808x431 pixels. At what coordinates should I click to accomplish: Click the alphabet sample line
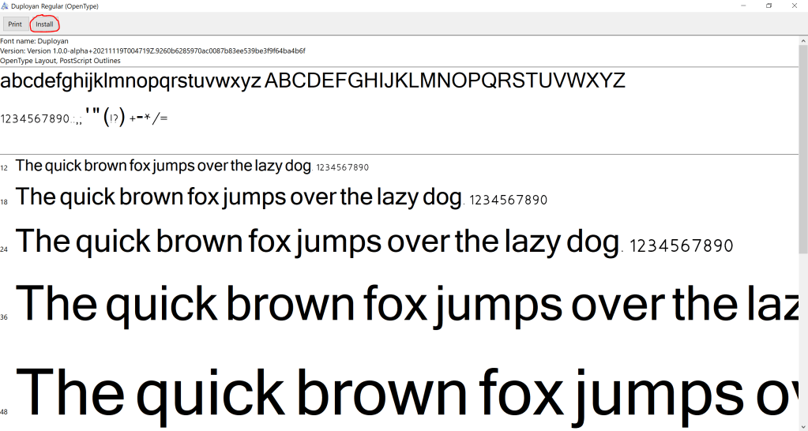pyautogui.click(x=313, y=81)
